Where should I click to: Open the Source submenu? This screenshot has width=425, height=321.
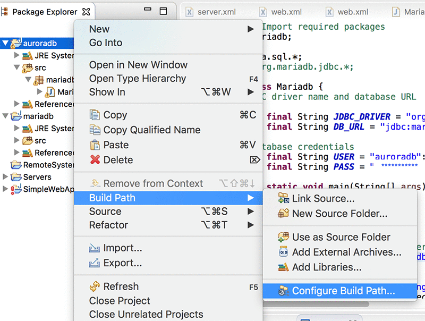click(x=168, y=212)
